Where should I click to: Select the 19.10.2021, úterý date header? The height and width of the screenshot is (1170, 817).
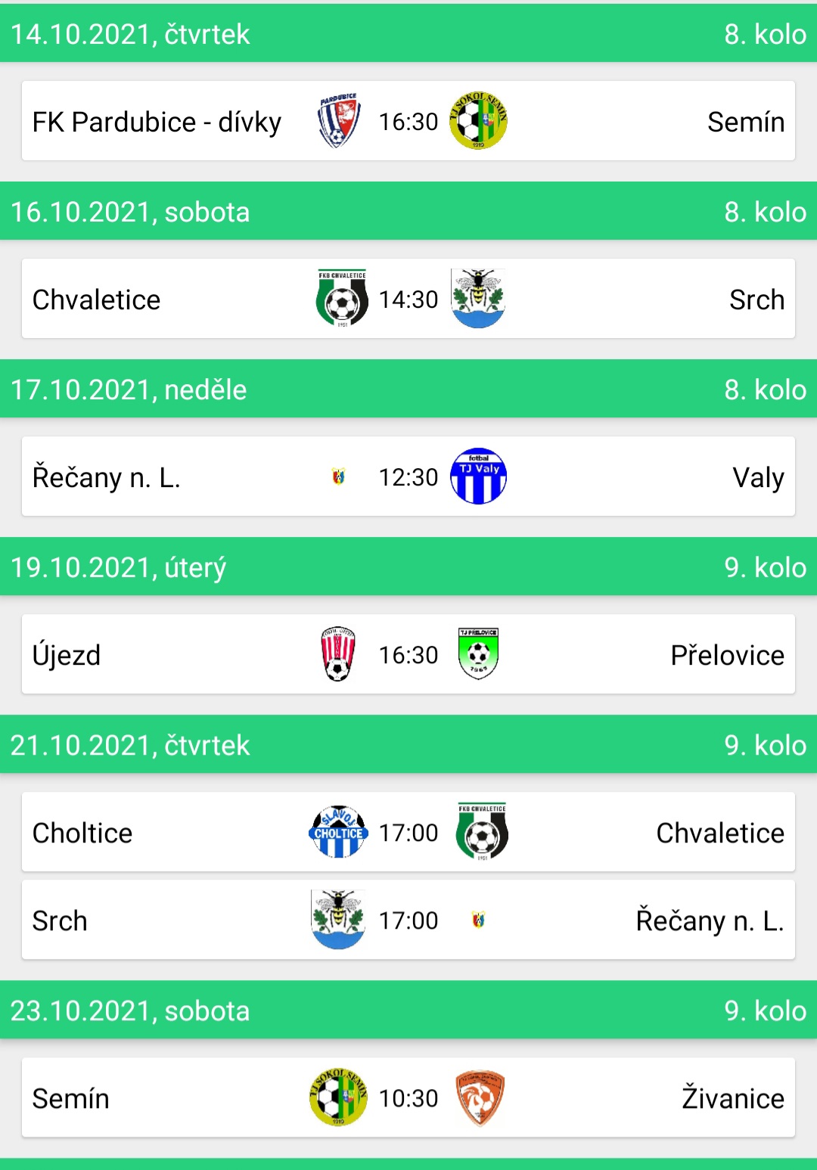click(x=118, y=568)
